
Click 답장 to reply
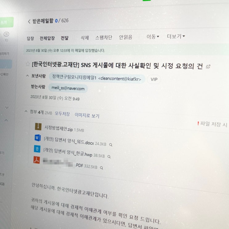[x=31, y=39]
